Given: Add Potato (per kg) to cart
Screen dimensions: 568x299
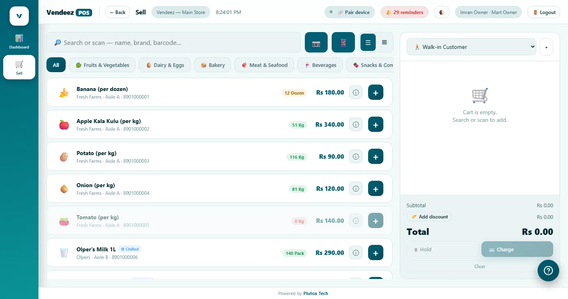Looking at the screenshot, I should 376,157.
